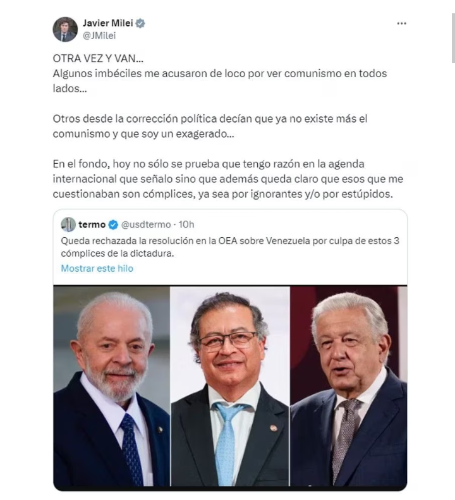Click the 10h timestamp on quoted tweet
455x500 pixels.
pyautogui.click(x=186, y=224)
